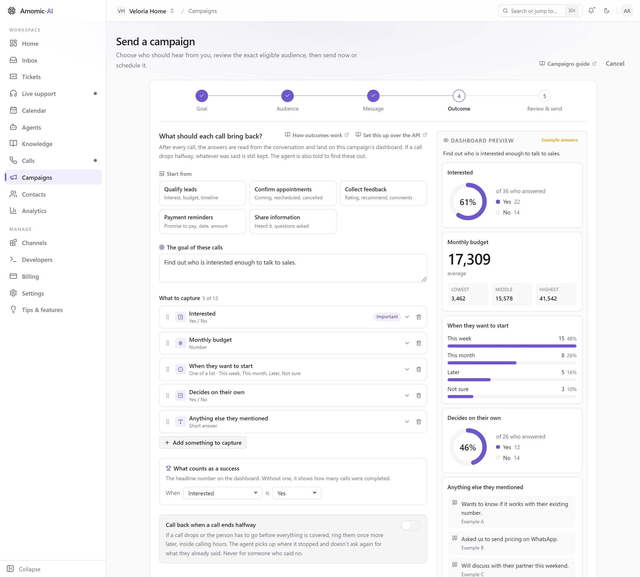Open the Campaigns guide link
The width and height of the screenshot is (640, 577).
coord(568,64)
